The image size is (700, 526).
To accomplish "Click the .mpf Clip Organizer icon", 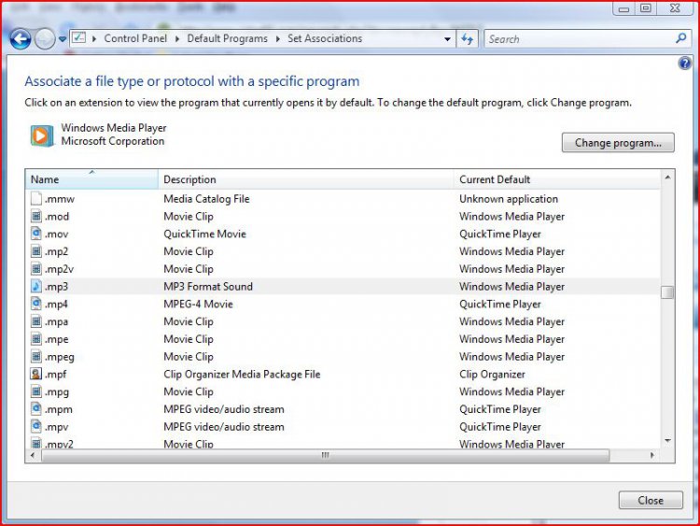I will [36, 374].
